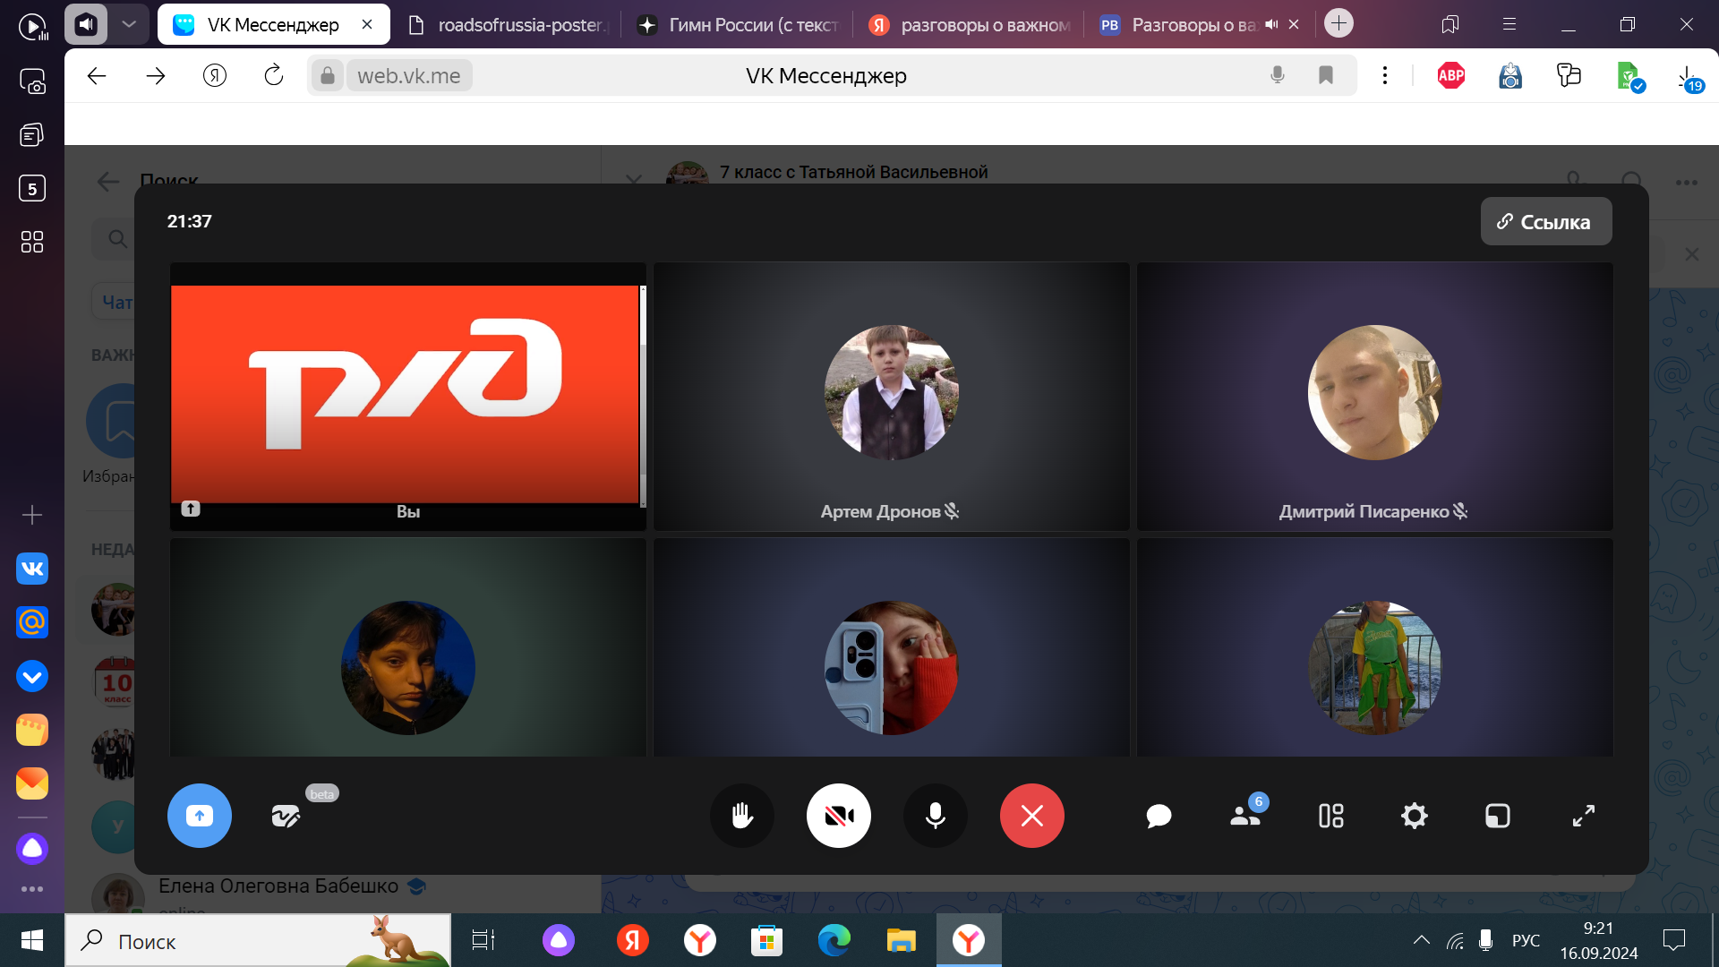Open the beta drawing board tool
This screenshot has width=1719, height=967.
click(286, 816)
